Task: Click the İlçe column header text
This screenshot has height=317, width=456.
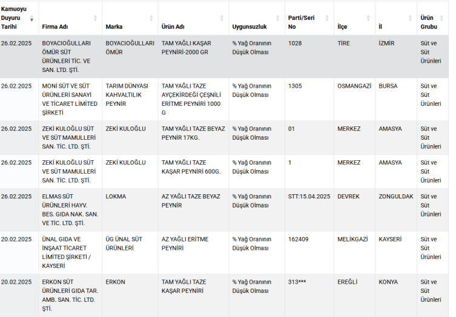Action: click(x=342, y=27)
